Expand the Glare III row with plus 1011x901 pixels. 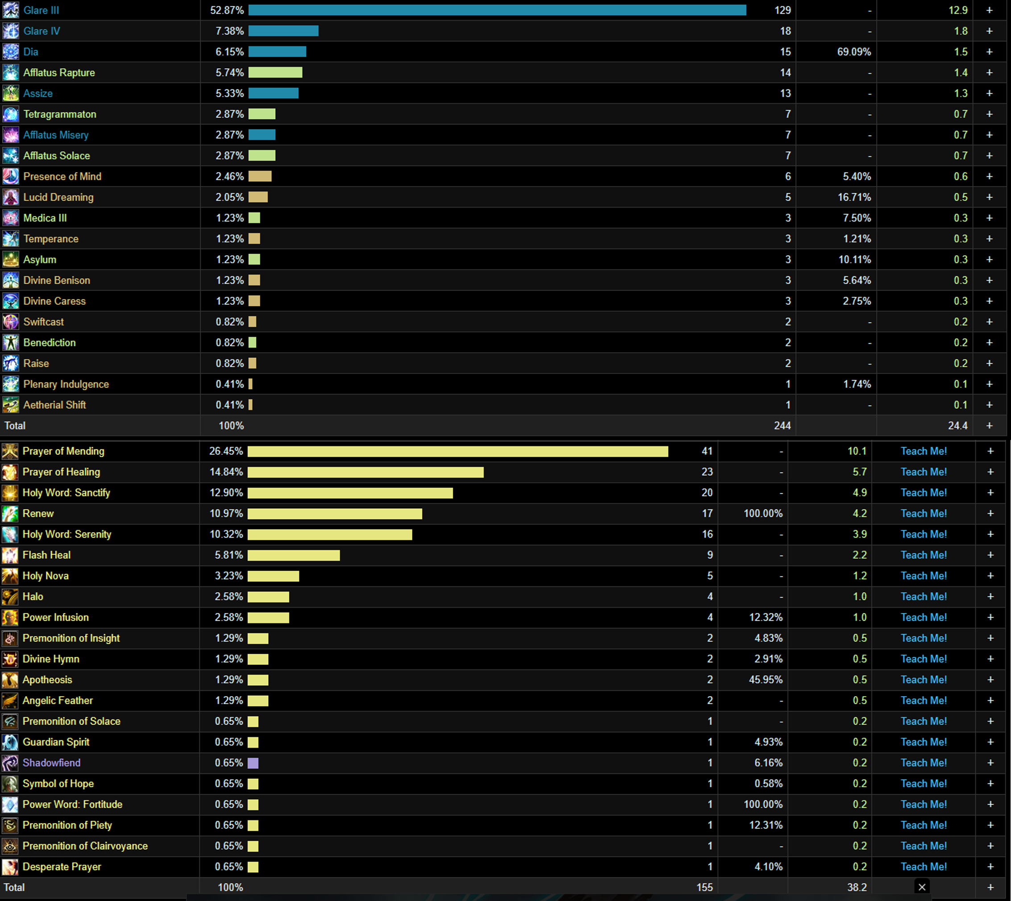tap(989, 10)
